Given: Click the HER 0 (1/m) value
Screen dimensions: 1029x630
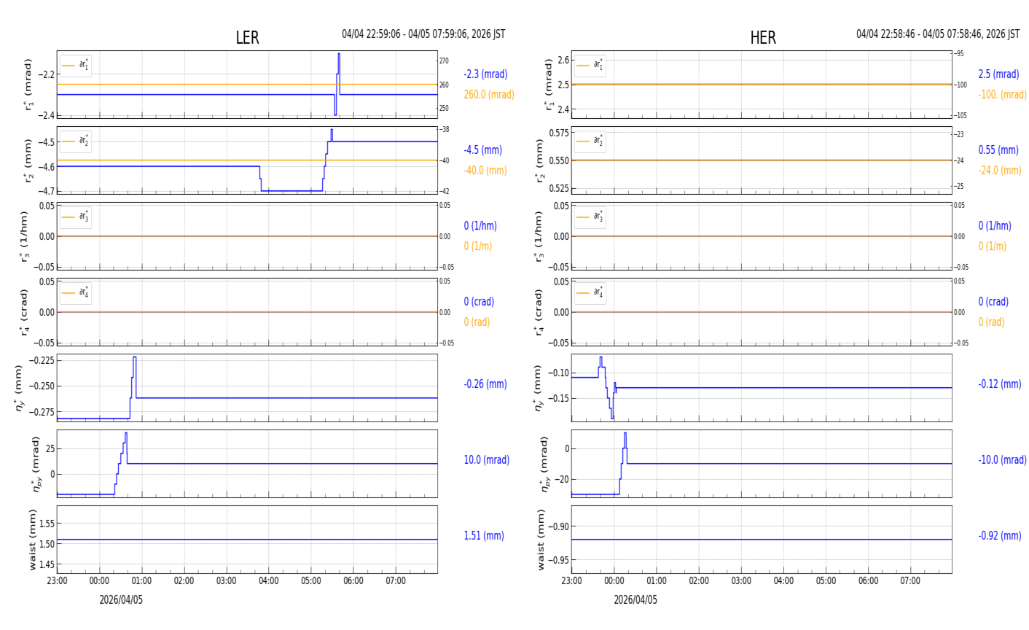Looking at the screenshot, I should coord(992,246).
